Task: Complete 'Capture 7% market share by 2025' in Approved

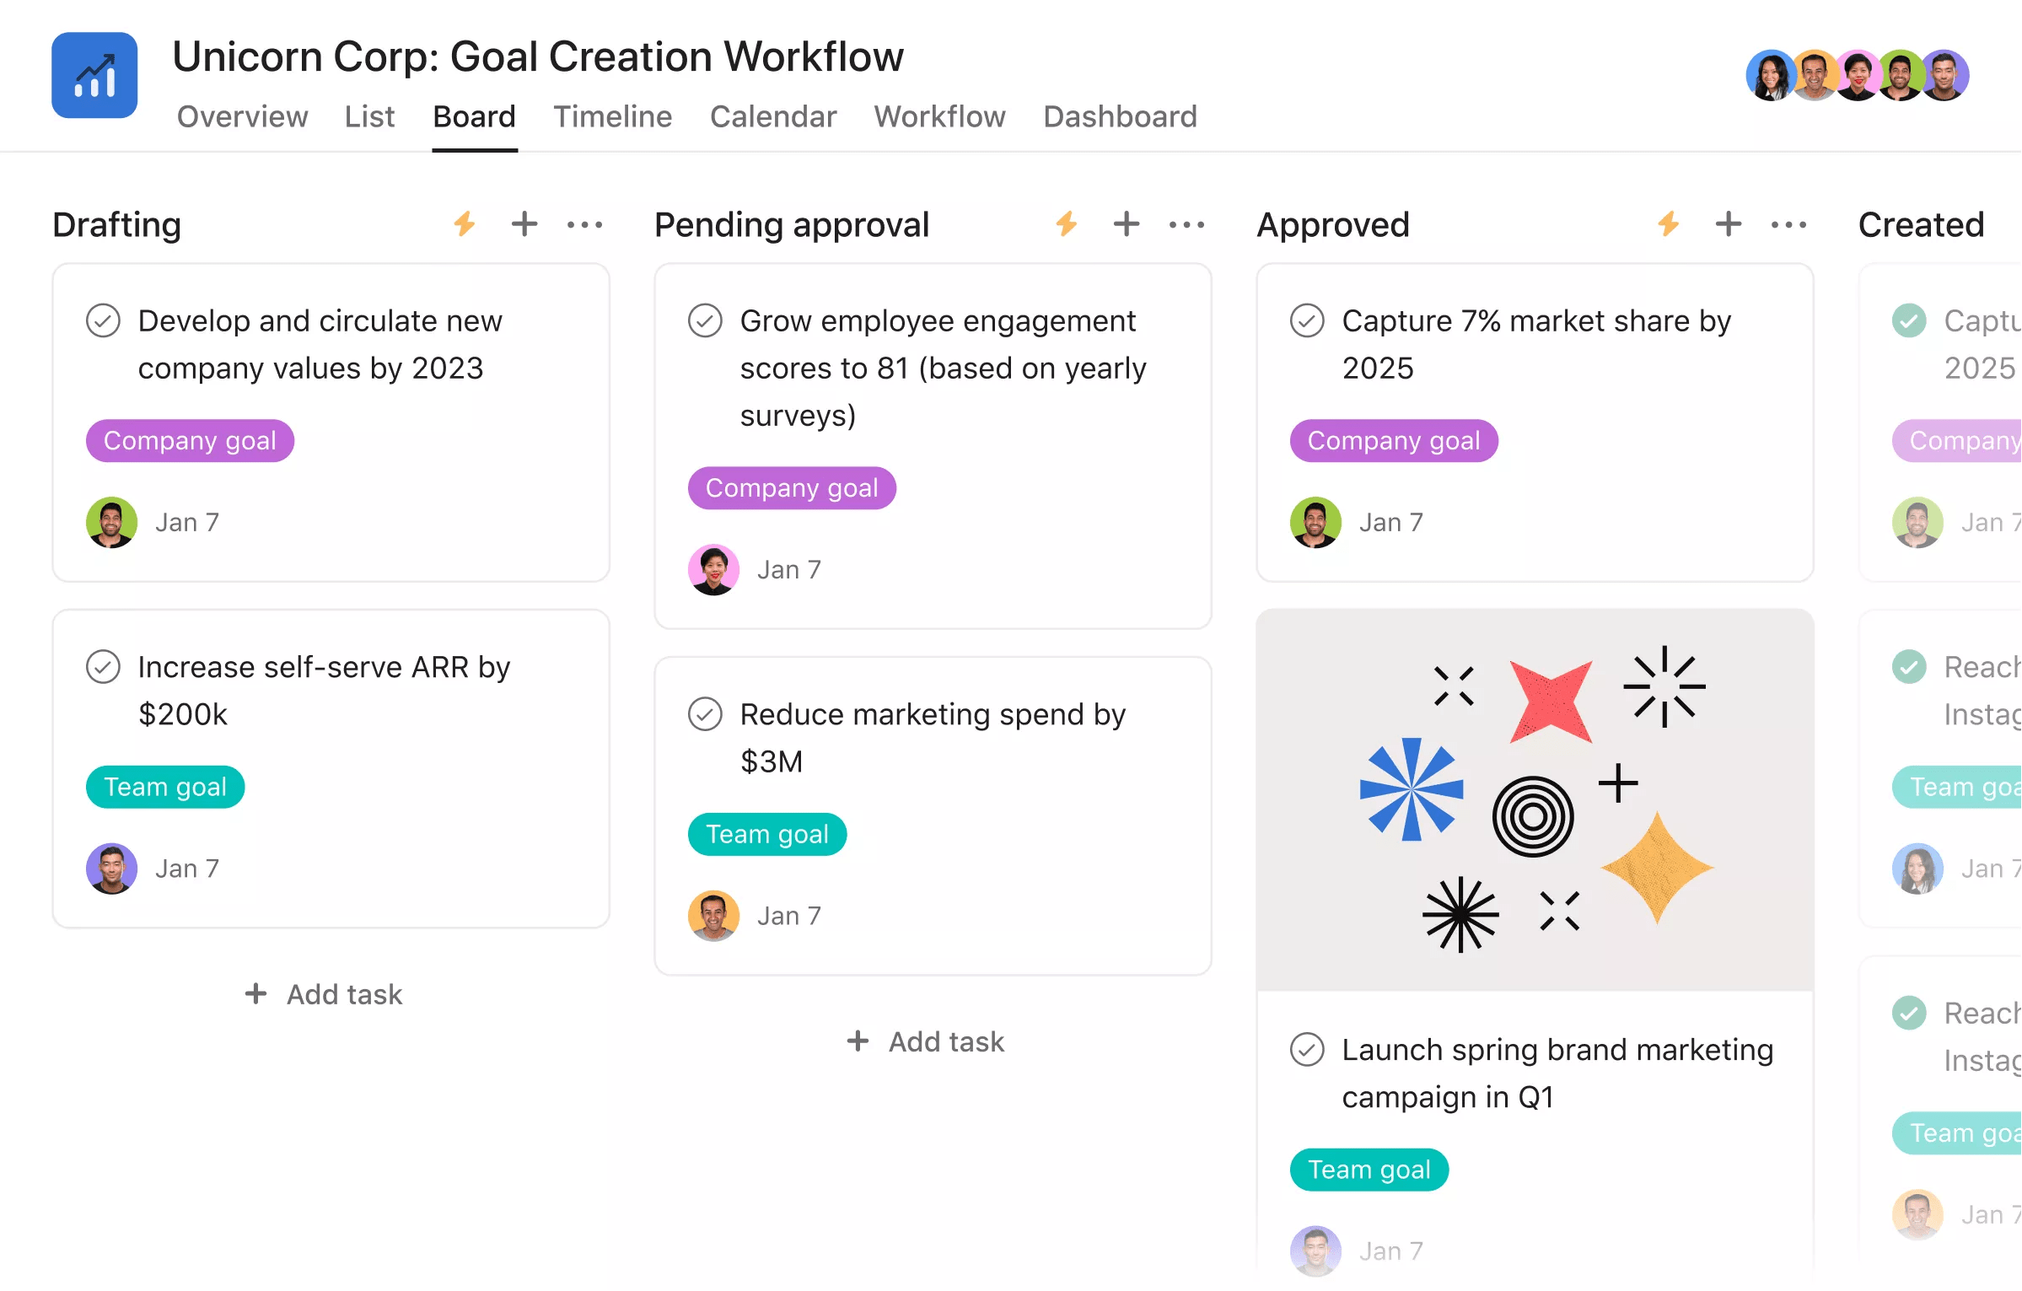Action: (1308, 321)
